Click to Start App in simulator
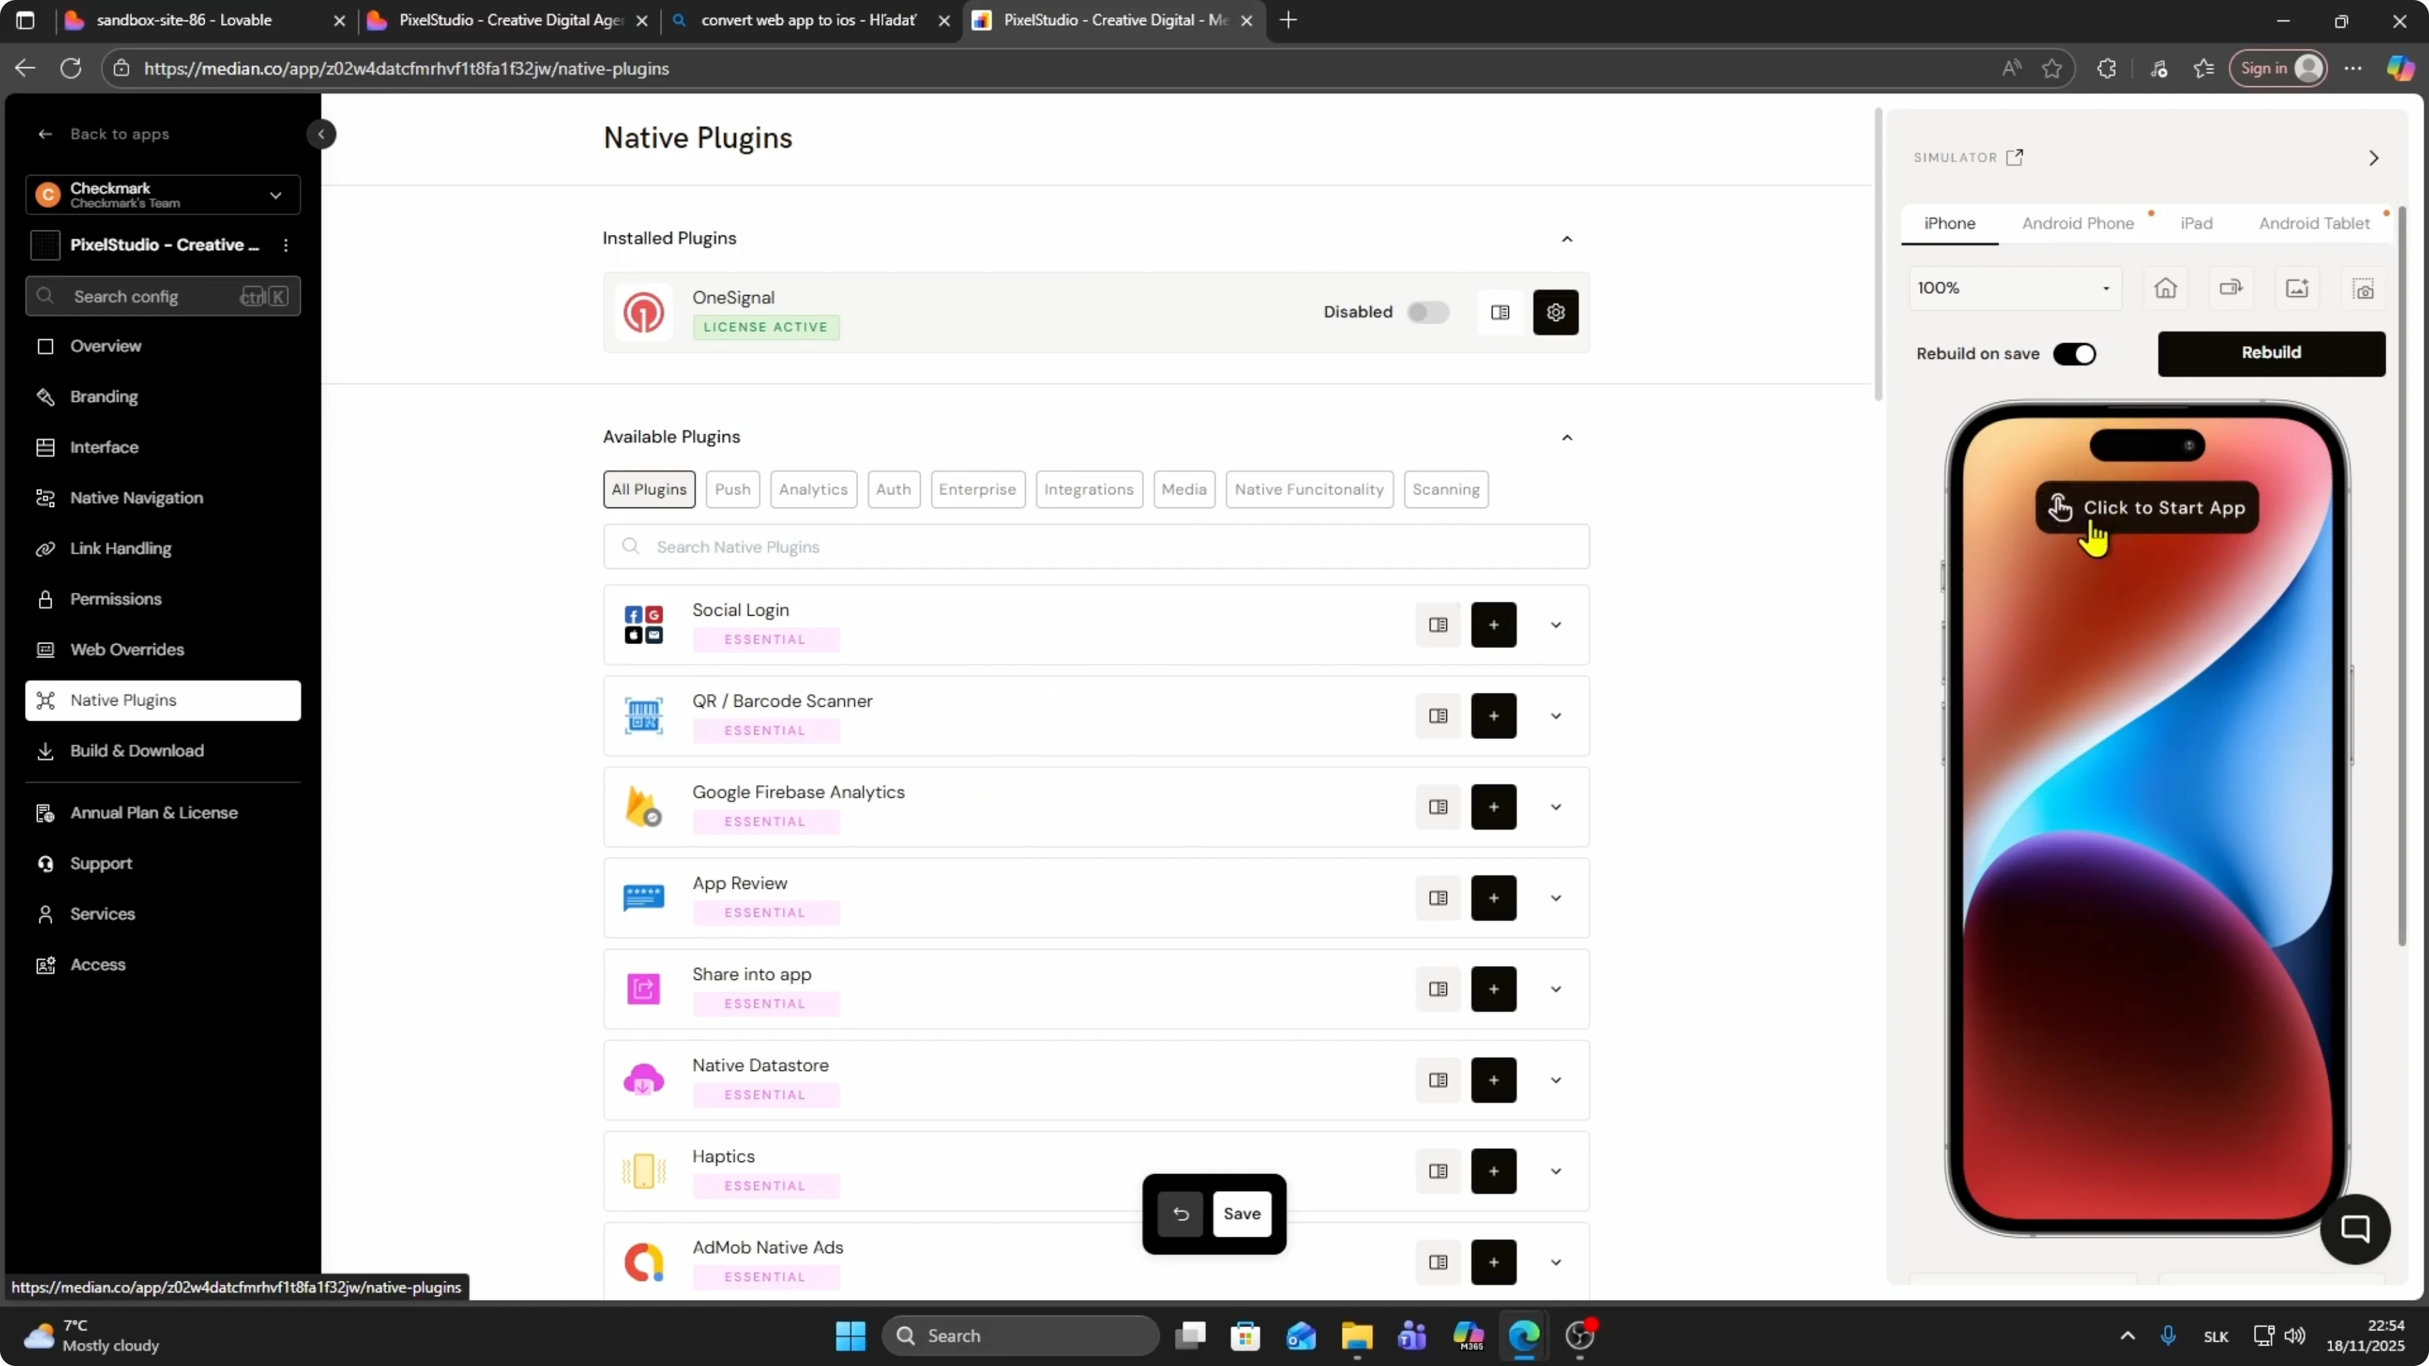Screen dimensions: 2429x1366 (x=2146, y=508)
